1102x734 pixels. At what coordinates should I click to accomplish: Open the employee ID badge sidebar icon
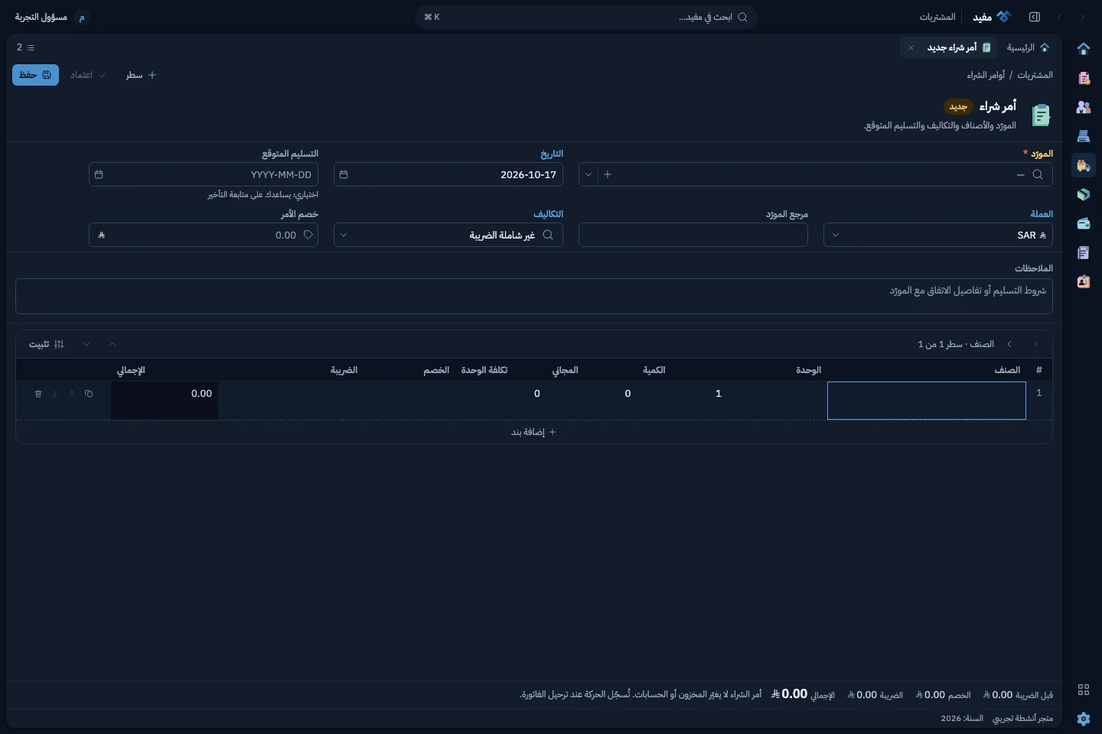(1083, 281)
